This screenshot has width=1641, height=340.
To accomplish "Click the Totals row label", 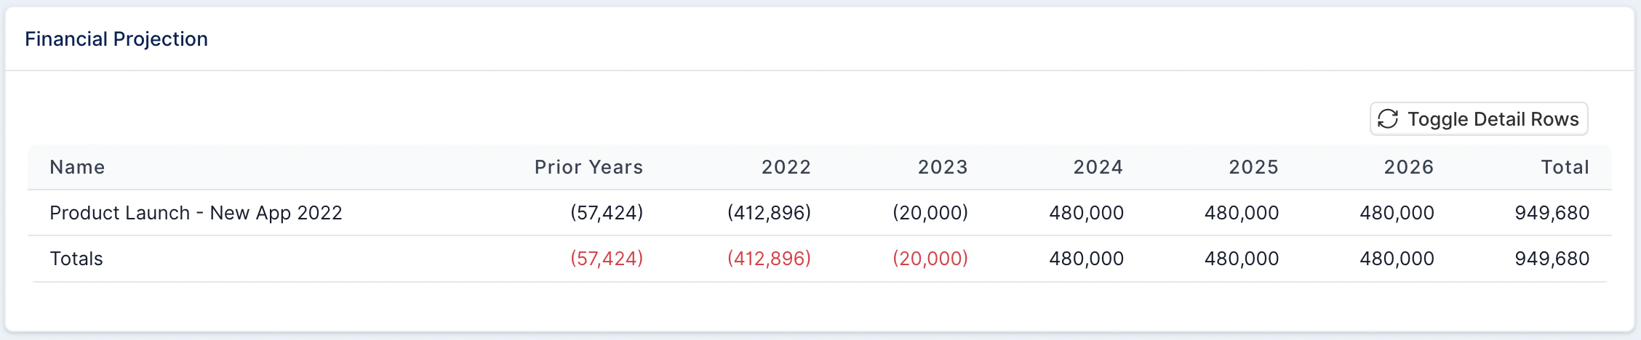I will point(76,259).
